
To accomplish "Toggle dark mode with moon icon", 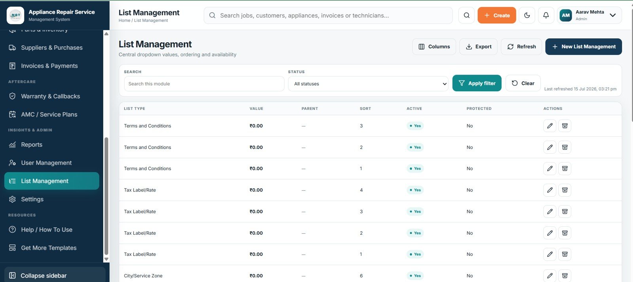I will 527,15.
